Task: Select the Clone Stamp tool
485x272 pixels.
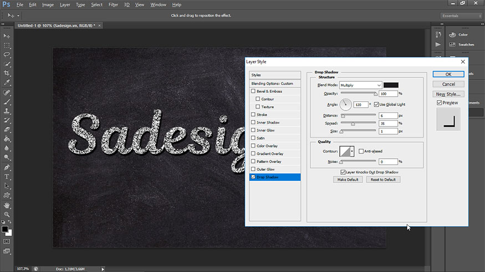Action: coord(7,111)
